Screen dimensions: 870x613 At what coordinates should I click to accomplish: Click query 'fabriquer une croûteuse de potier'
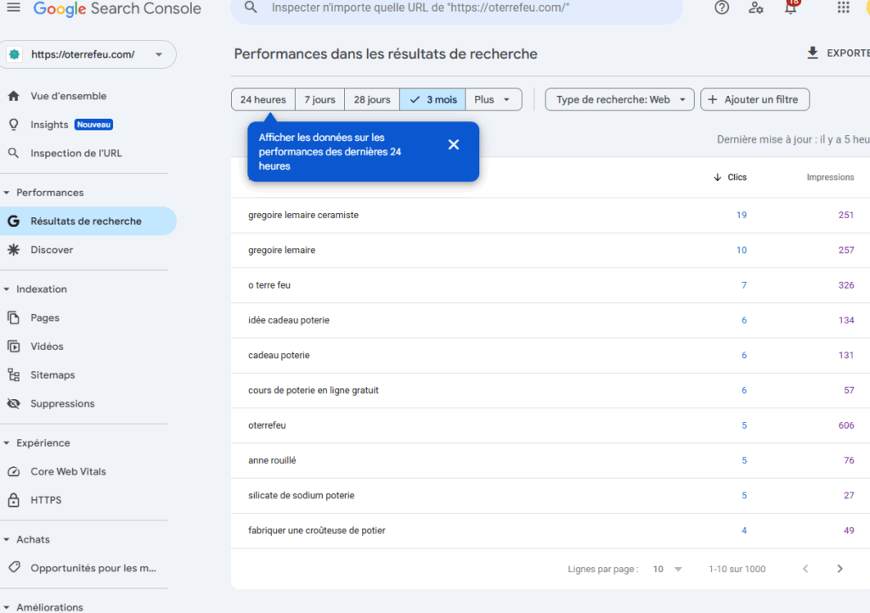tap(317, 531)
